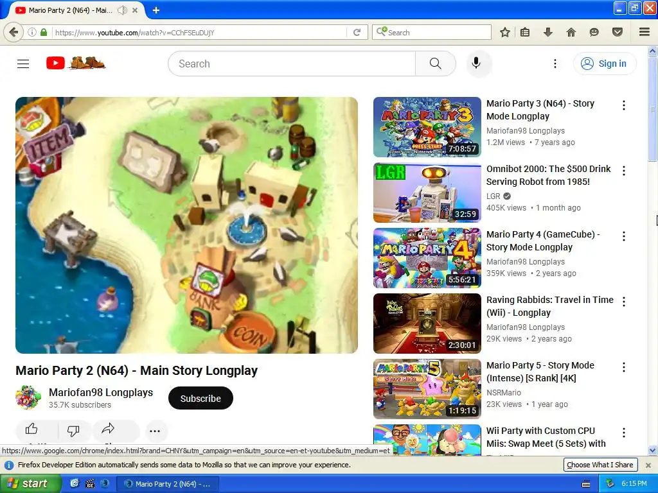Open Mario Party 4 GameCube Longplay title
658x493 pixels.
click(543, 241)
